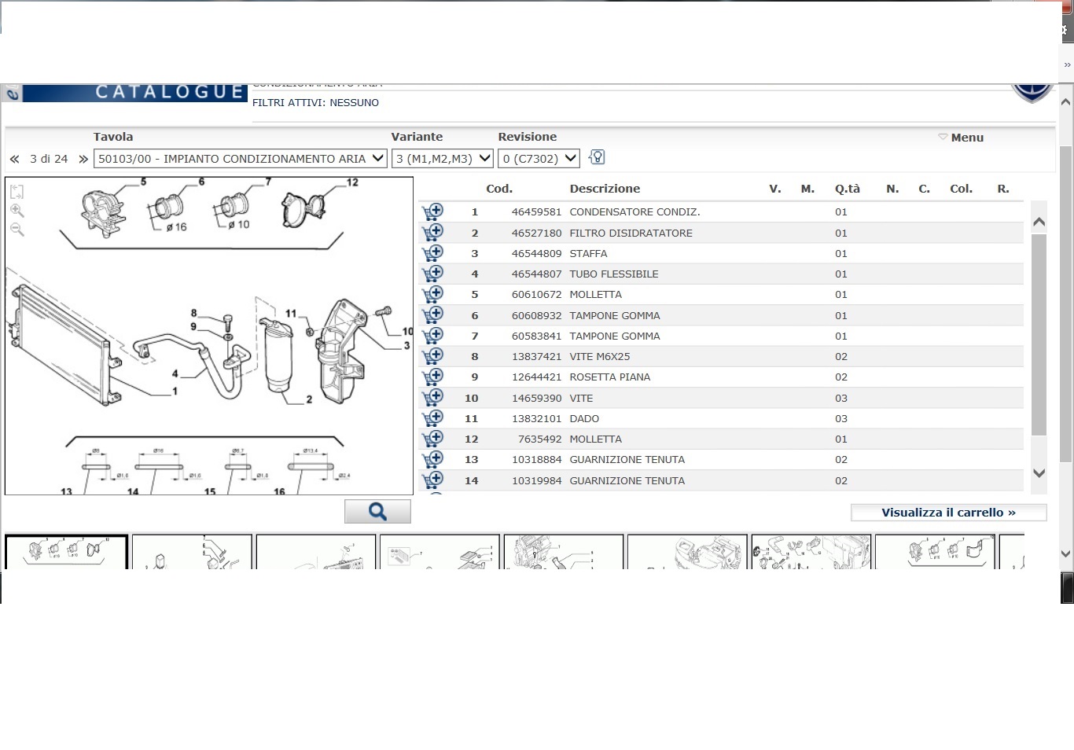The height and width of the screenshot is (750, 1074).
Task: Add Molletta 7635492 to cart
Action: pyautogui.click(x=432, y=439)
